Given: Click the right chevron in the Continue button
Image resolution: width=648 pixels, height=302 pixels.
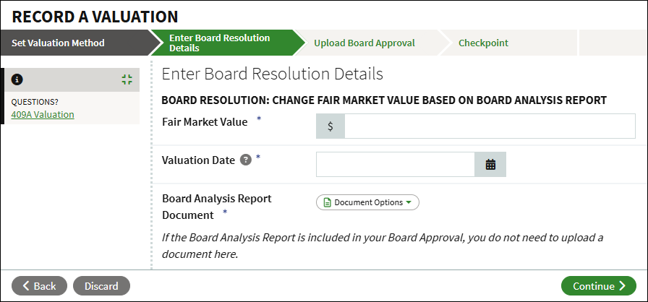Looking at the screenshot, I should tap(623, 286).
